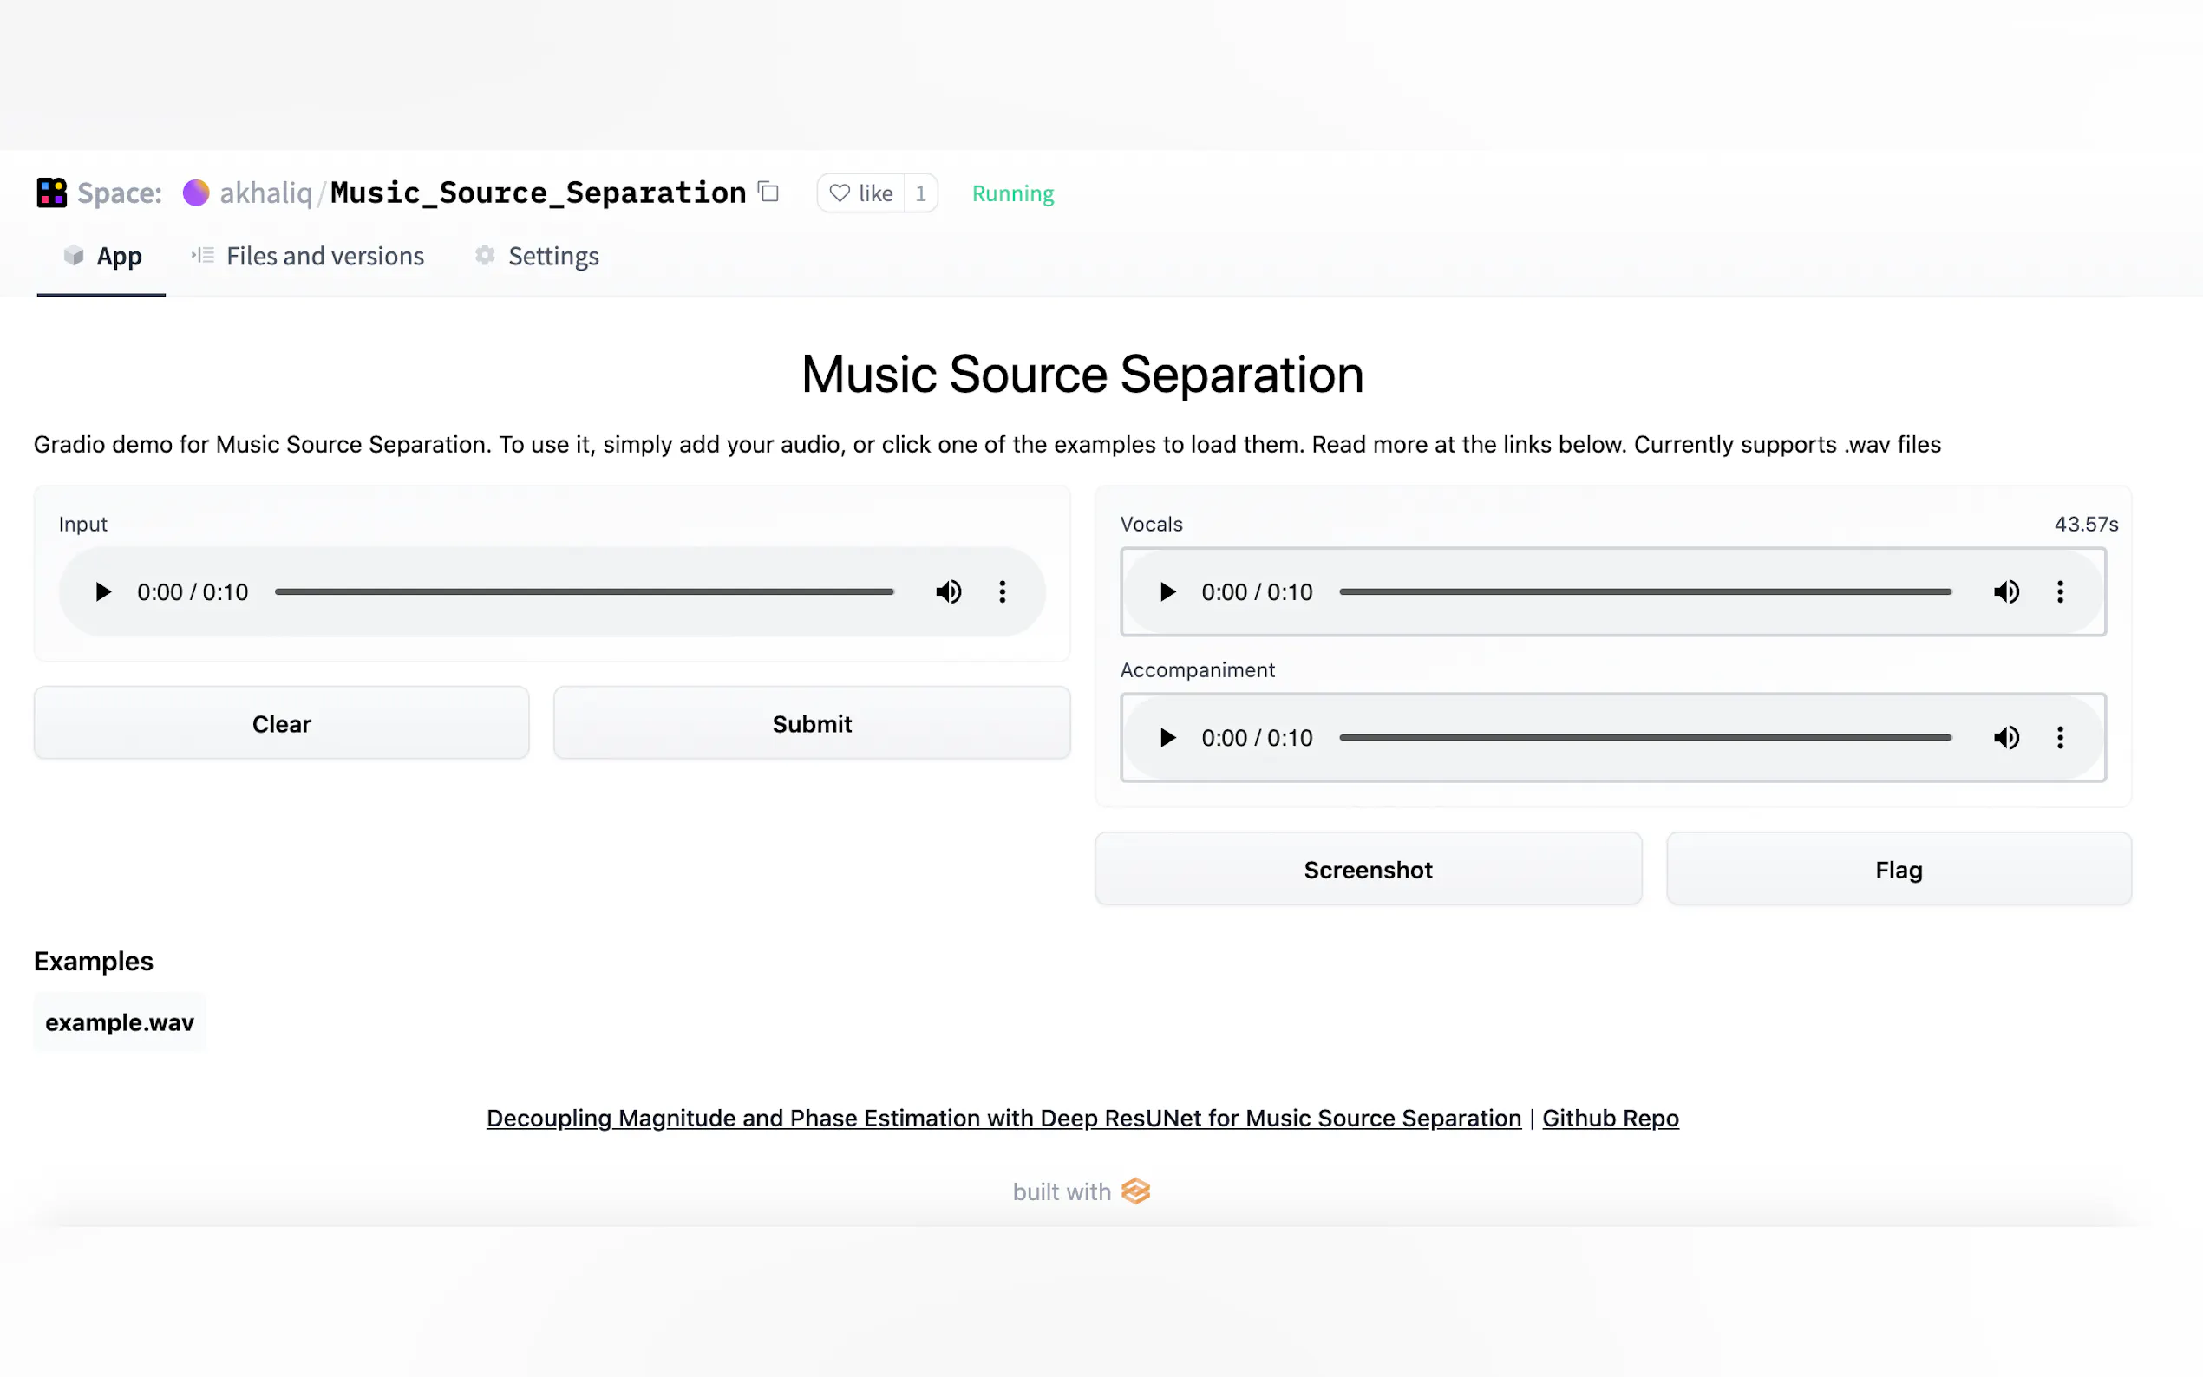
Task: Play the Accompaniment audio output
Action: point(1167,738)
